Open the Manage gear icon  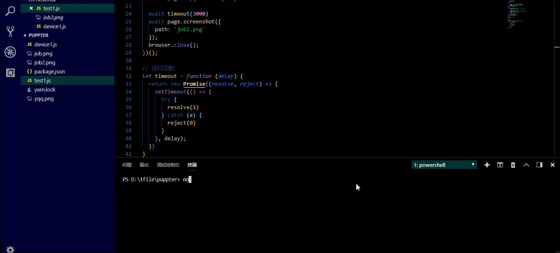pyautogui.click(x=10, y=249)
